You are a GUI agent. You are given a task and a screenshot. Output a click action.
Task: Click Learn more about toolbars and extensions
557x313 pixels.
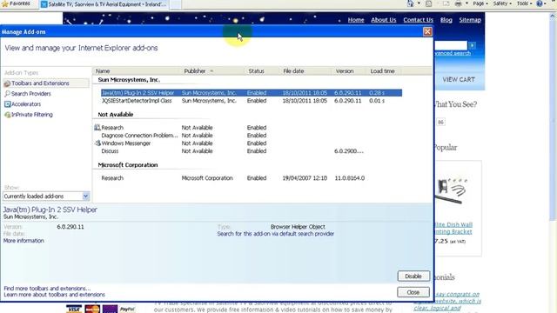[54, 295]
